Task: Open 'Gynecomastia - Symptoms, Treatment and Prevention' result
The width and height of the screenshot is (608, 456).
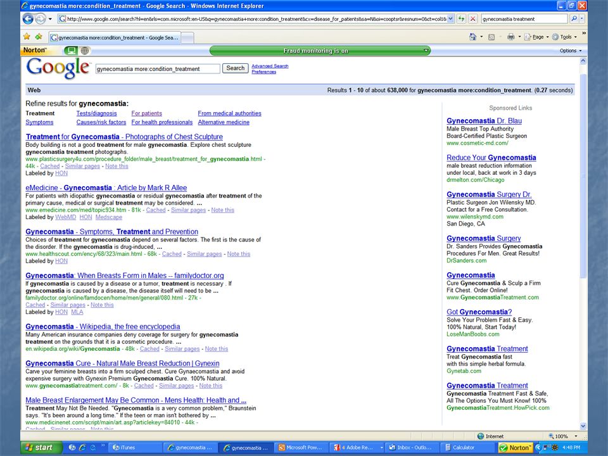Action: tap(111, 232)
